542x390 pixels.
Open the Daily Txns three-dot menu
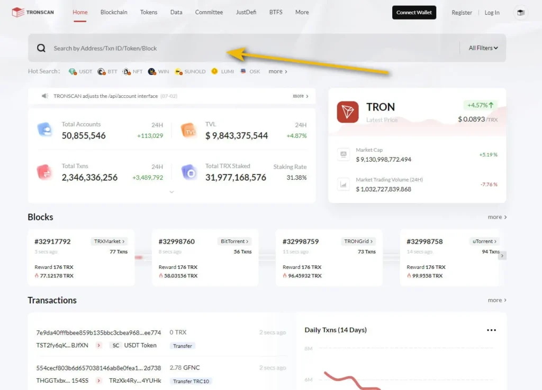tap(491, 330)
